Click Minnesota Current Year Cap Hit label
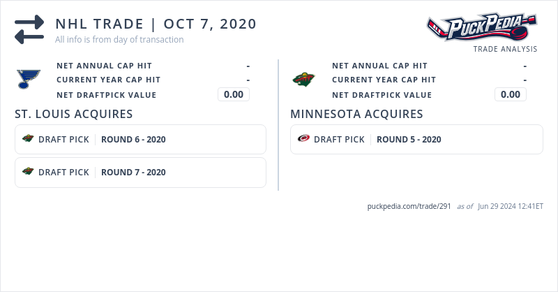 click(x=384, y=80)
